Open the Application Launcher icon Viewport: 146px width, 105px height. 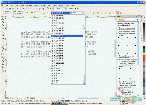coord(48,8)
